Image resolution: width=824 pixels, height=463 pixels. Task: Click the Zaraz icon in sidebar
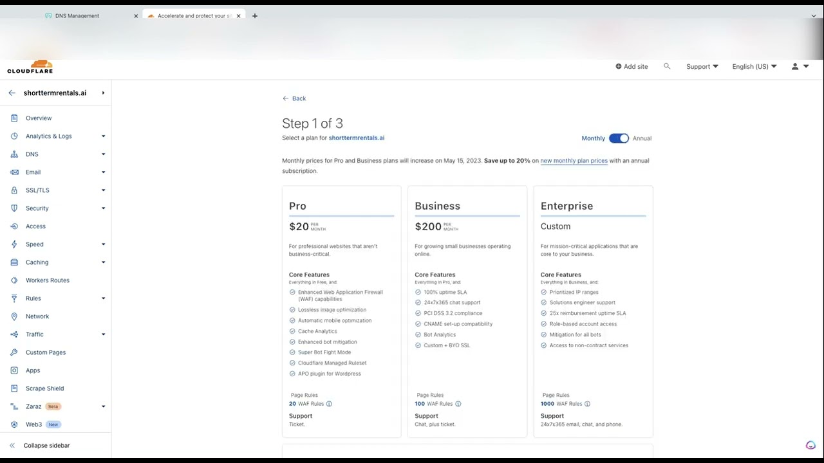[x=14, y=406]
